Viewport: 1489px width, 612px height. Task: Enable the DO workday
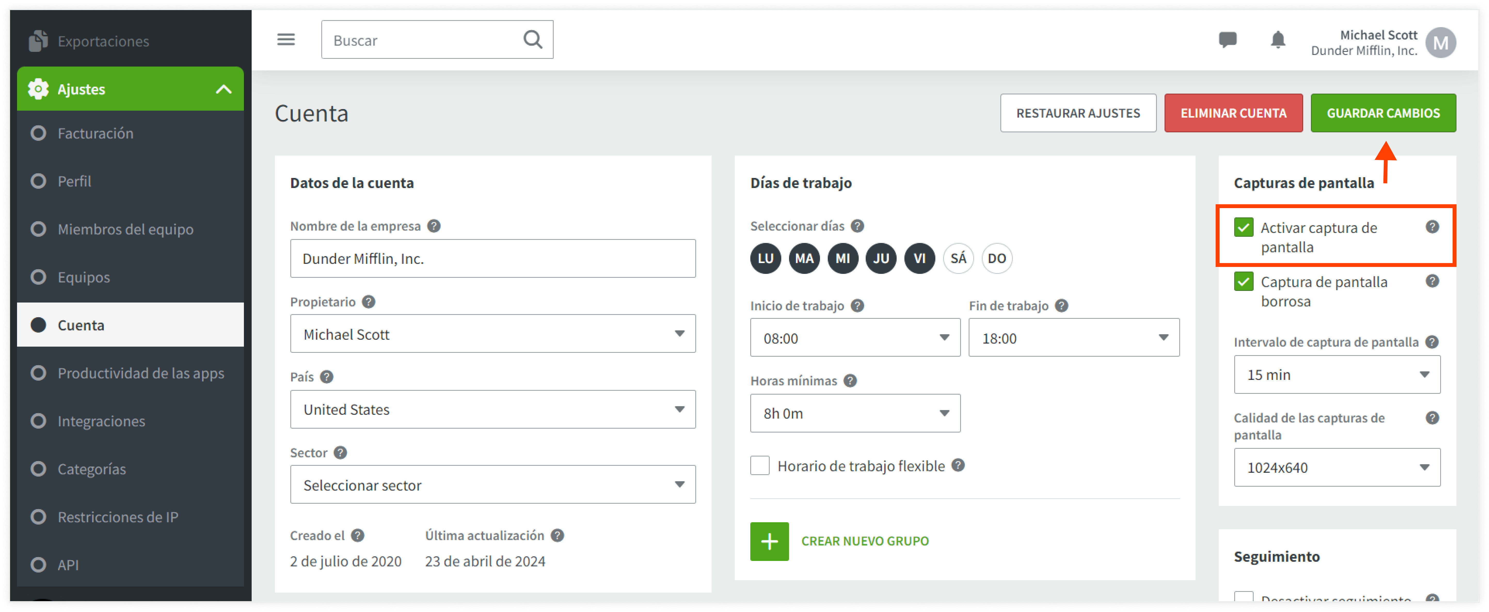point(997,258)
